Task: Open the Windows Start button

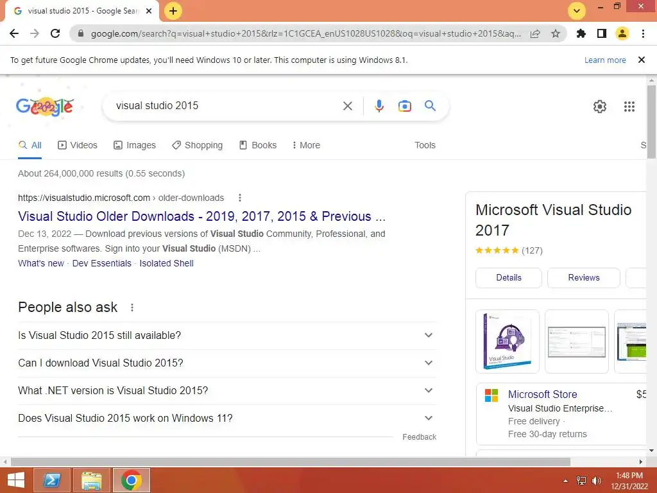Action: [16, 480]
